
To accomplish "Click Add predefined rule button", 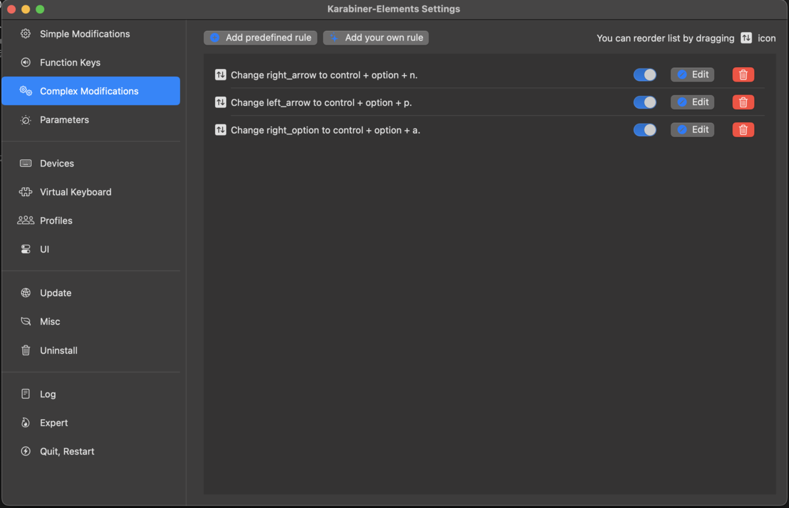I will click(x=260, y=38).
